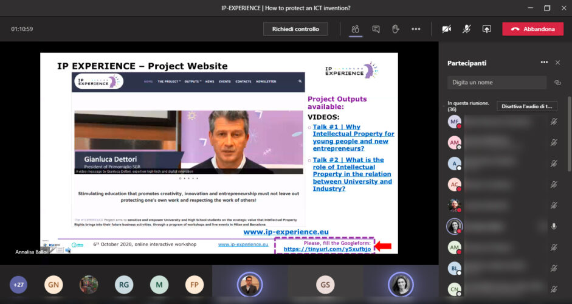The height and width of the screenshot is (304, 572).
Task: Open Talk #2 video link
Action: coord(353,174)
